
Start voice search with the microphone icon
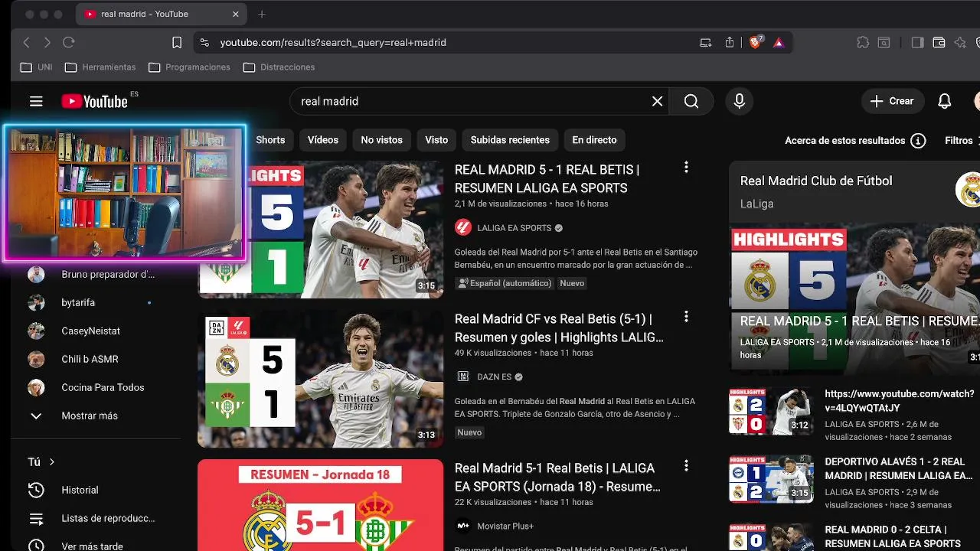739,101
